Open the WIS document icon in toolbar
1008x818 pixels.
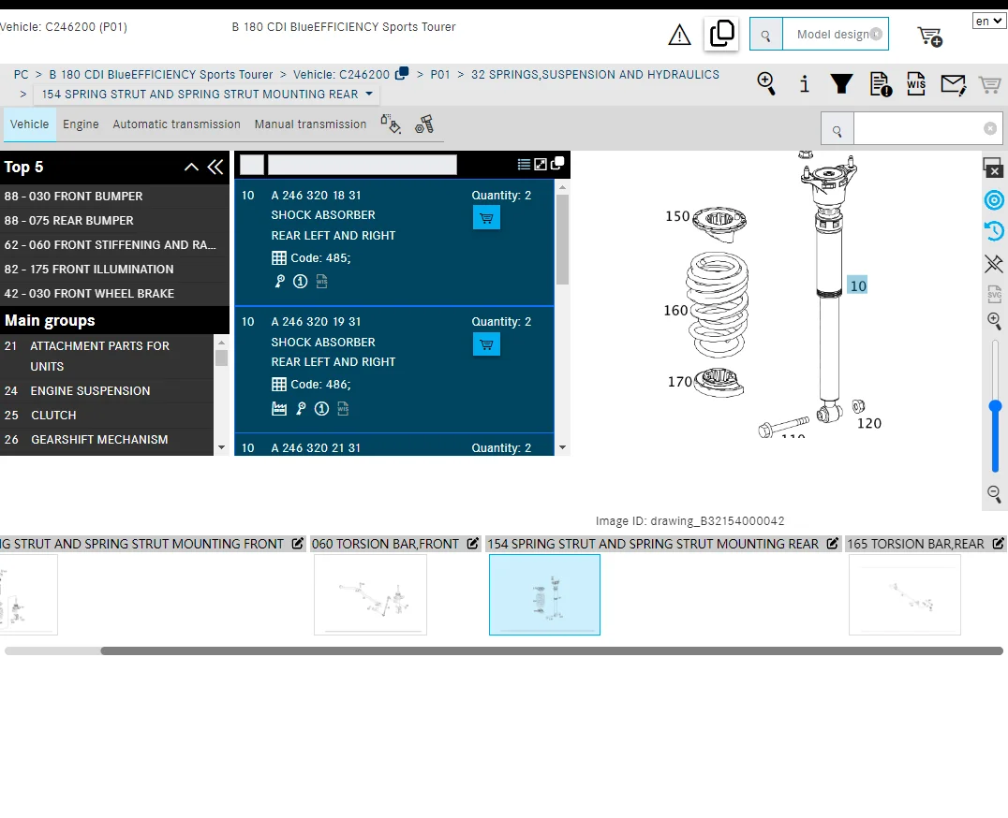click(916, 83)
